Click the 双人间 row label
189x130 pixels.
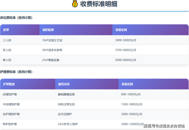[7, 50]
